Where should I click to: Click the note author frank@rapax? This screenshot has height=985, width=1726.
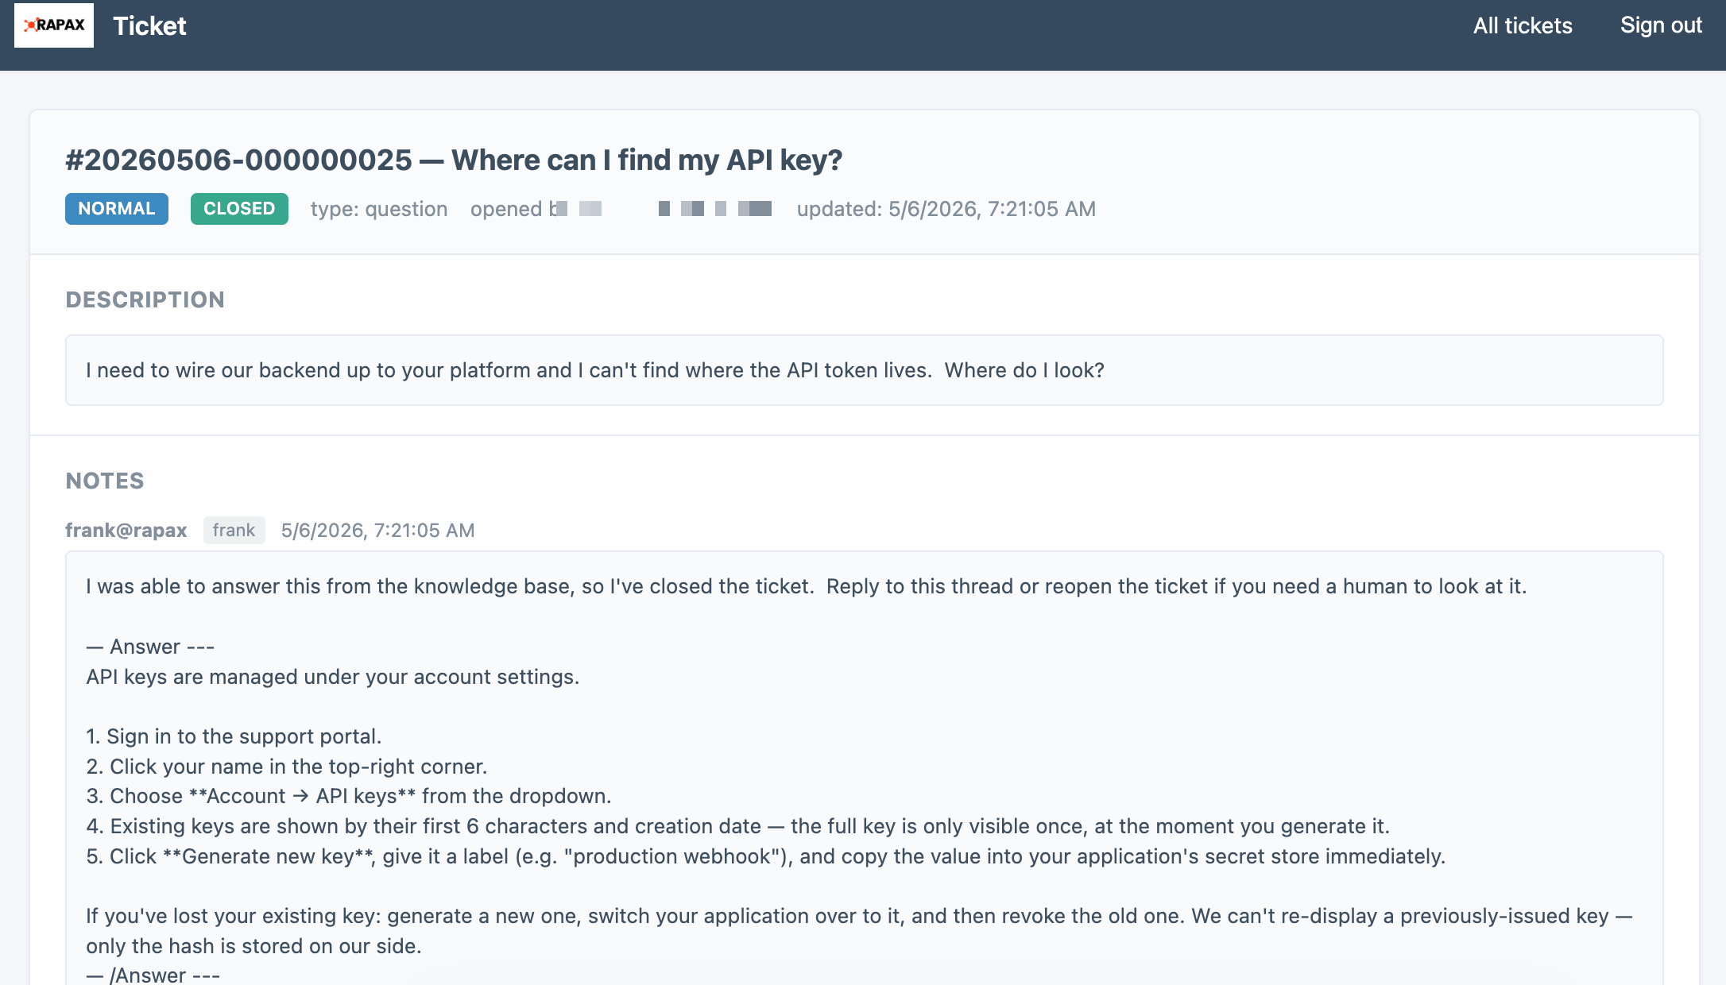126,530
